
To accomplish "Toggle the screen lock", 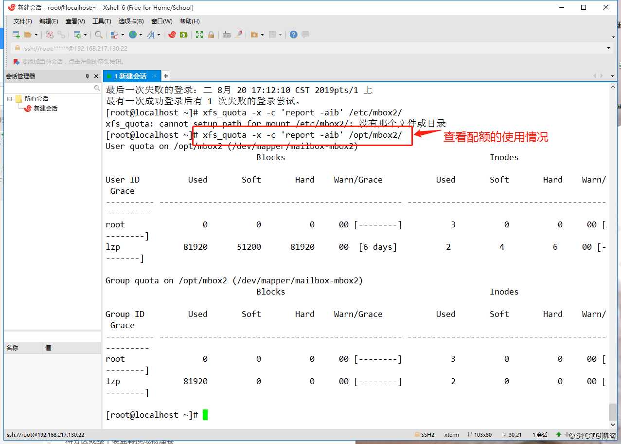I will click(211, 35).
